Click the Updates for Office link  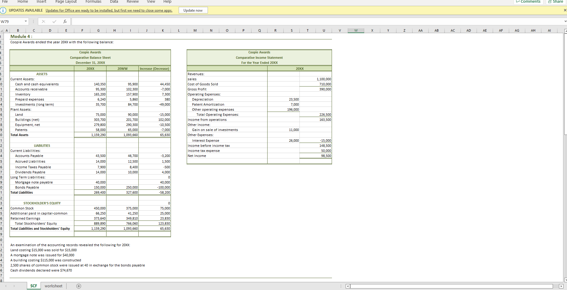click(x=109, y=10)
